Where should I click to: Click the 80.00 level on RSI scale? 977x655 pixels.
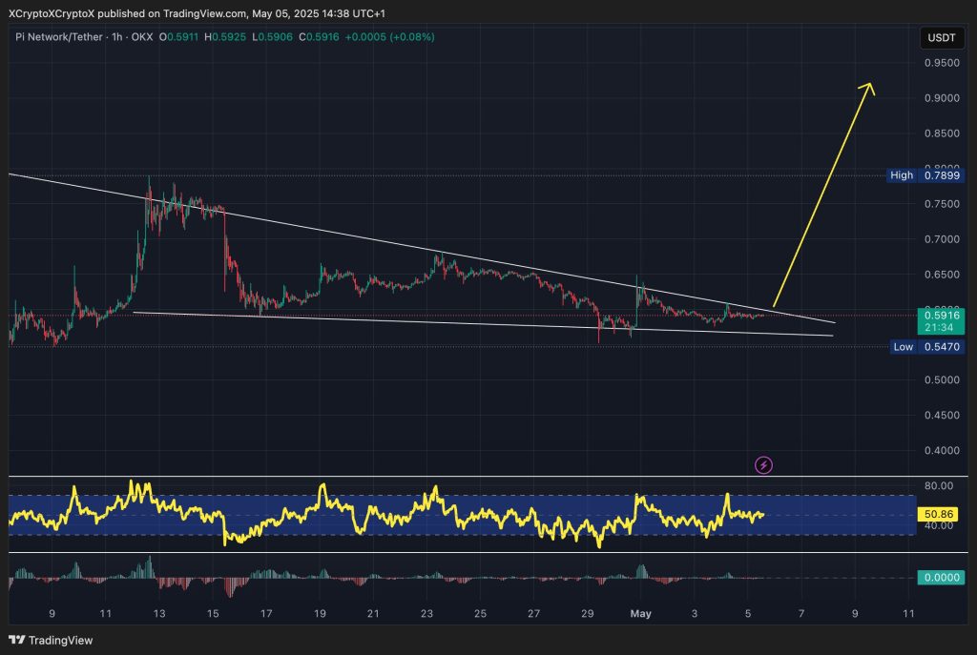(x=939, y=486)
